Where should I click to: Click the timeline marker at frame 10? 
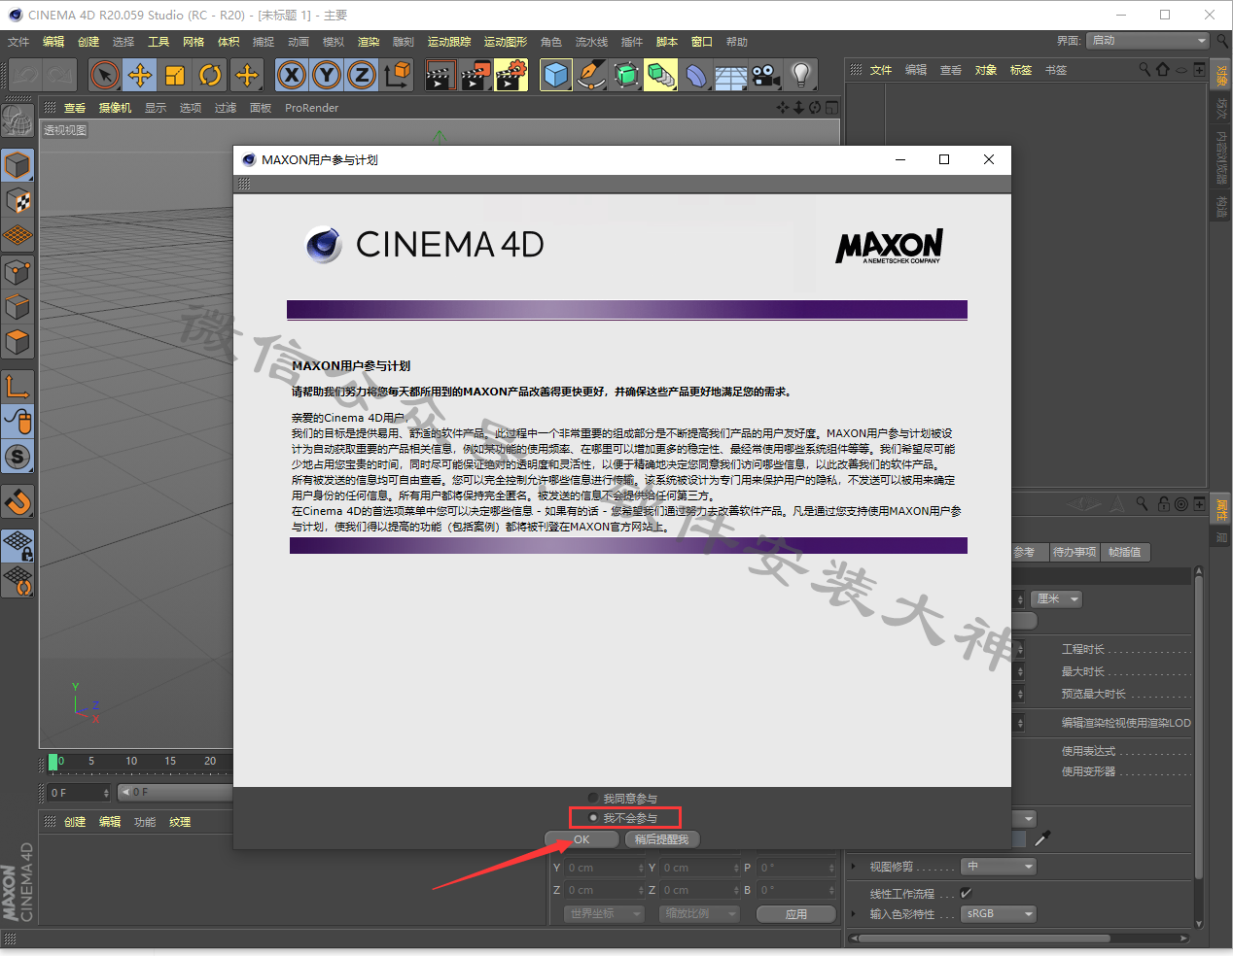131,761
